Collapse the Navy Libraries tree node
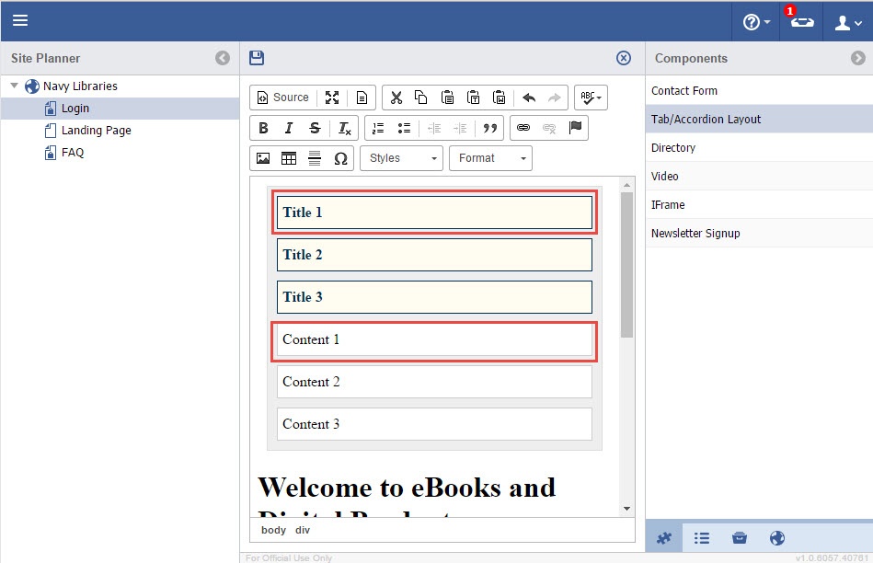Screen dimensions: 873x563 coord(15,86)
